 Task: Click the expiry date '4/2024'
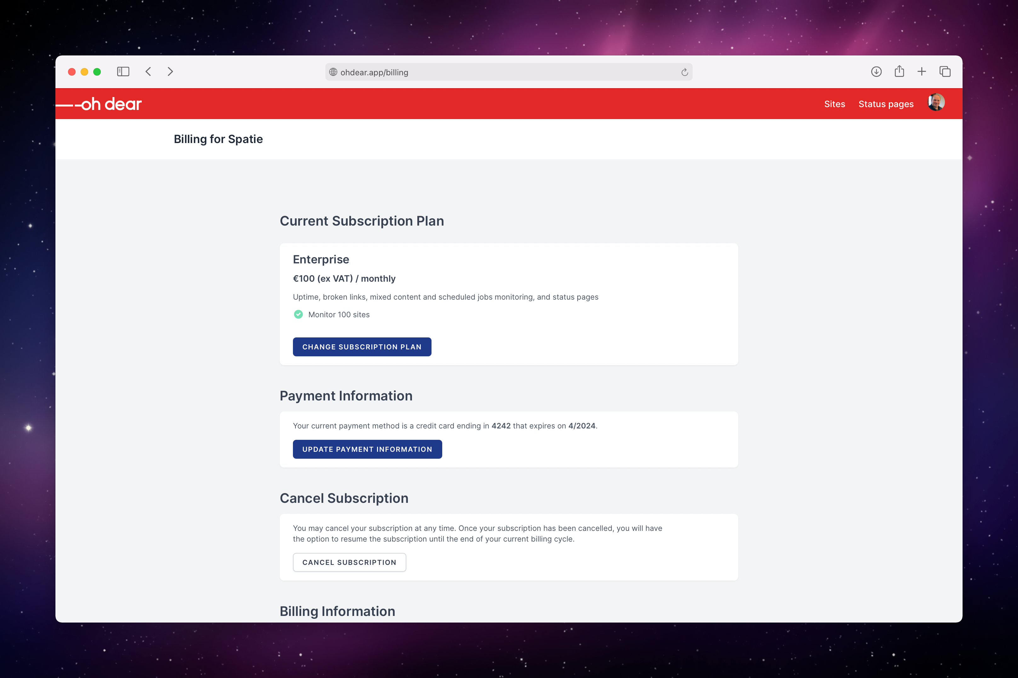tap(582, 426)
